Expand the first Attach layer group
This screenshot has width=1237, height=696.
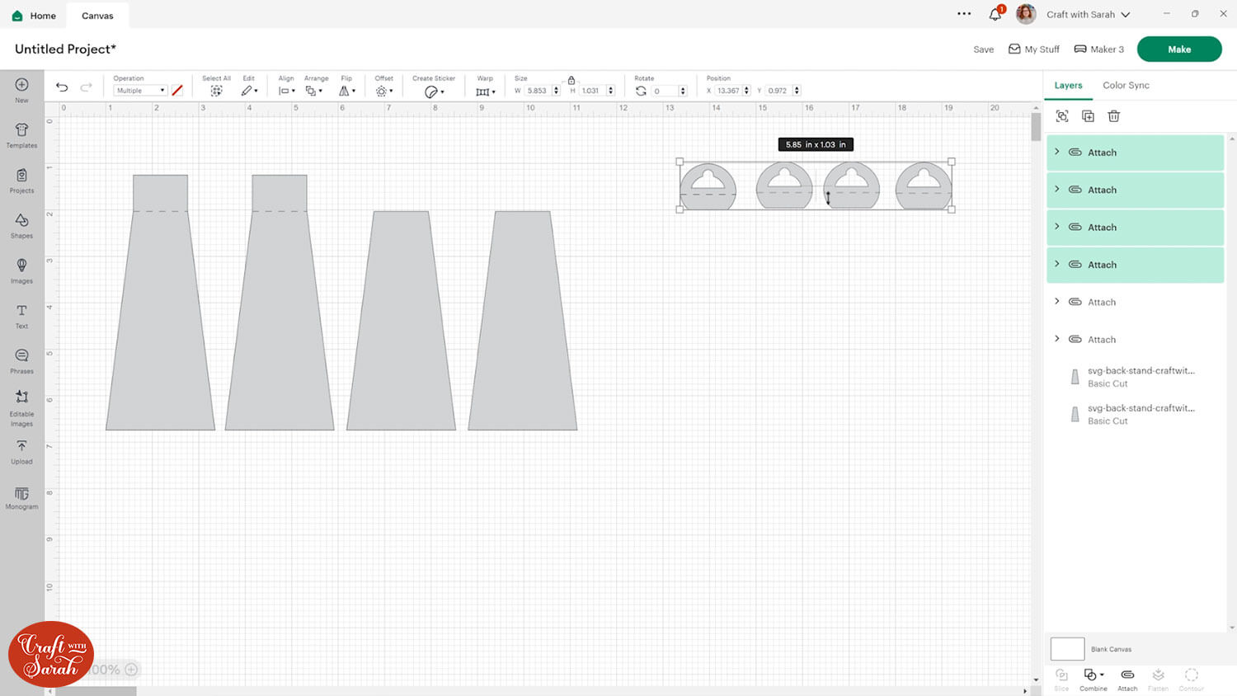(1057, 152)
